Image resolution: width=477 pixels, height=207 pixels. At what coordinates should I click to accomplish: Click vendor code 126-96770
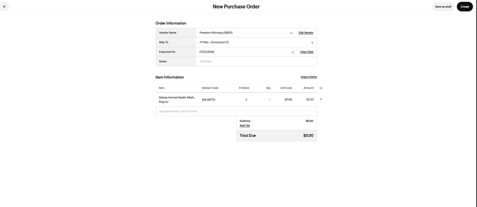[208, 99]
